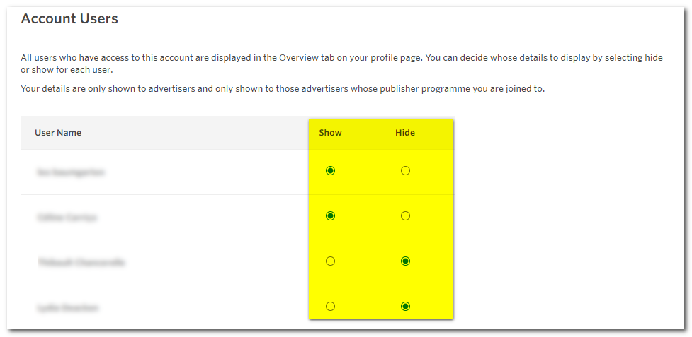Viewport: 692px width, 337px height.
Task: Click blurred name in third user row
Action: 81,262
